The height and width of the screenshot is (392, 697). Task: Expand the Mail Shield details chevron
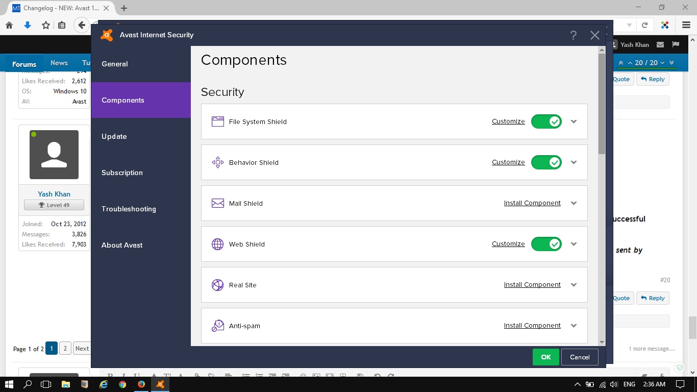coord(574,203)
